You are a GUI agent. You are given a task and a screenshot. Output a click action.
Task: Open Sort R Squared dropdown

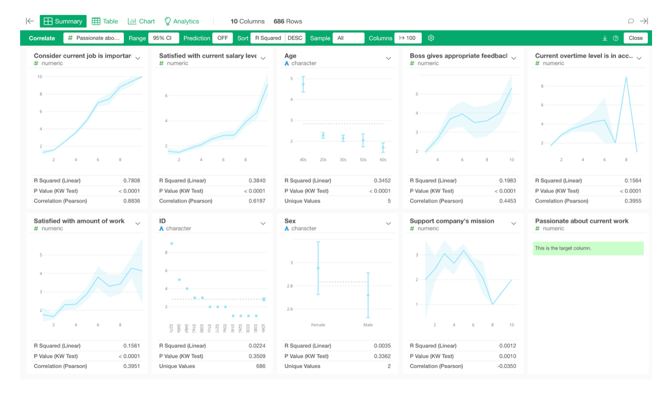pyautogui.click(x=267, y=38)
